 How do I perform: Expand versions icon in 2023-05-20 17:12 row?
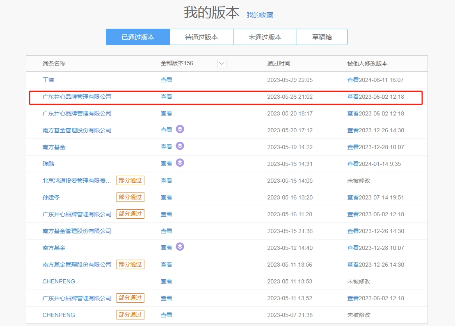click(x=180, y=129)
